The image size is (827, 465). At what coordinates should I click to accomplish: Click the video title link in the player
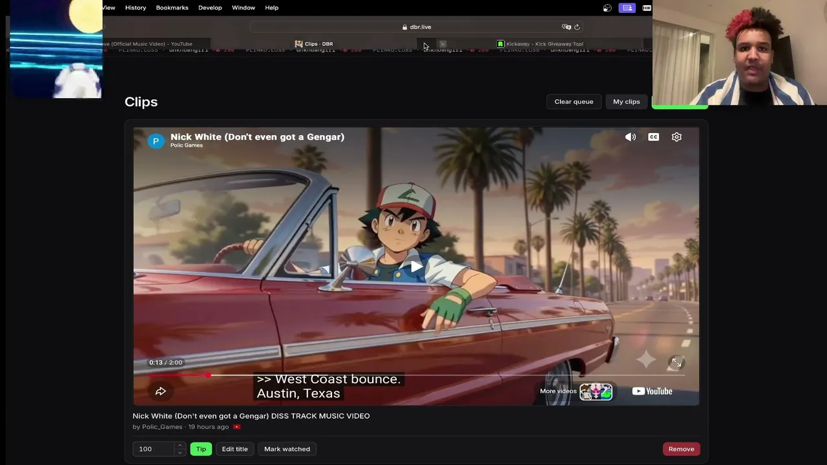point(257,137)
